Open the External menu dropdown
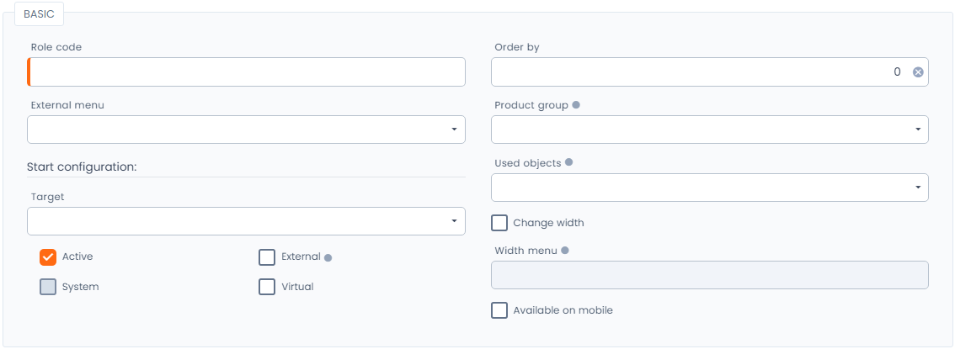The height and width of the screenshot is (349, 955). (246, 130)
